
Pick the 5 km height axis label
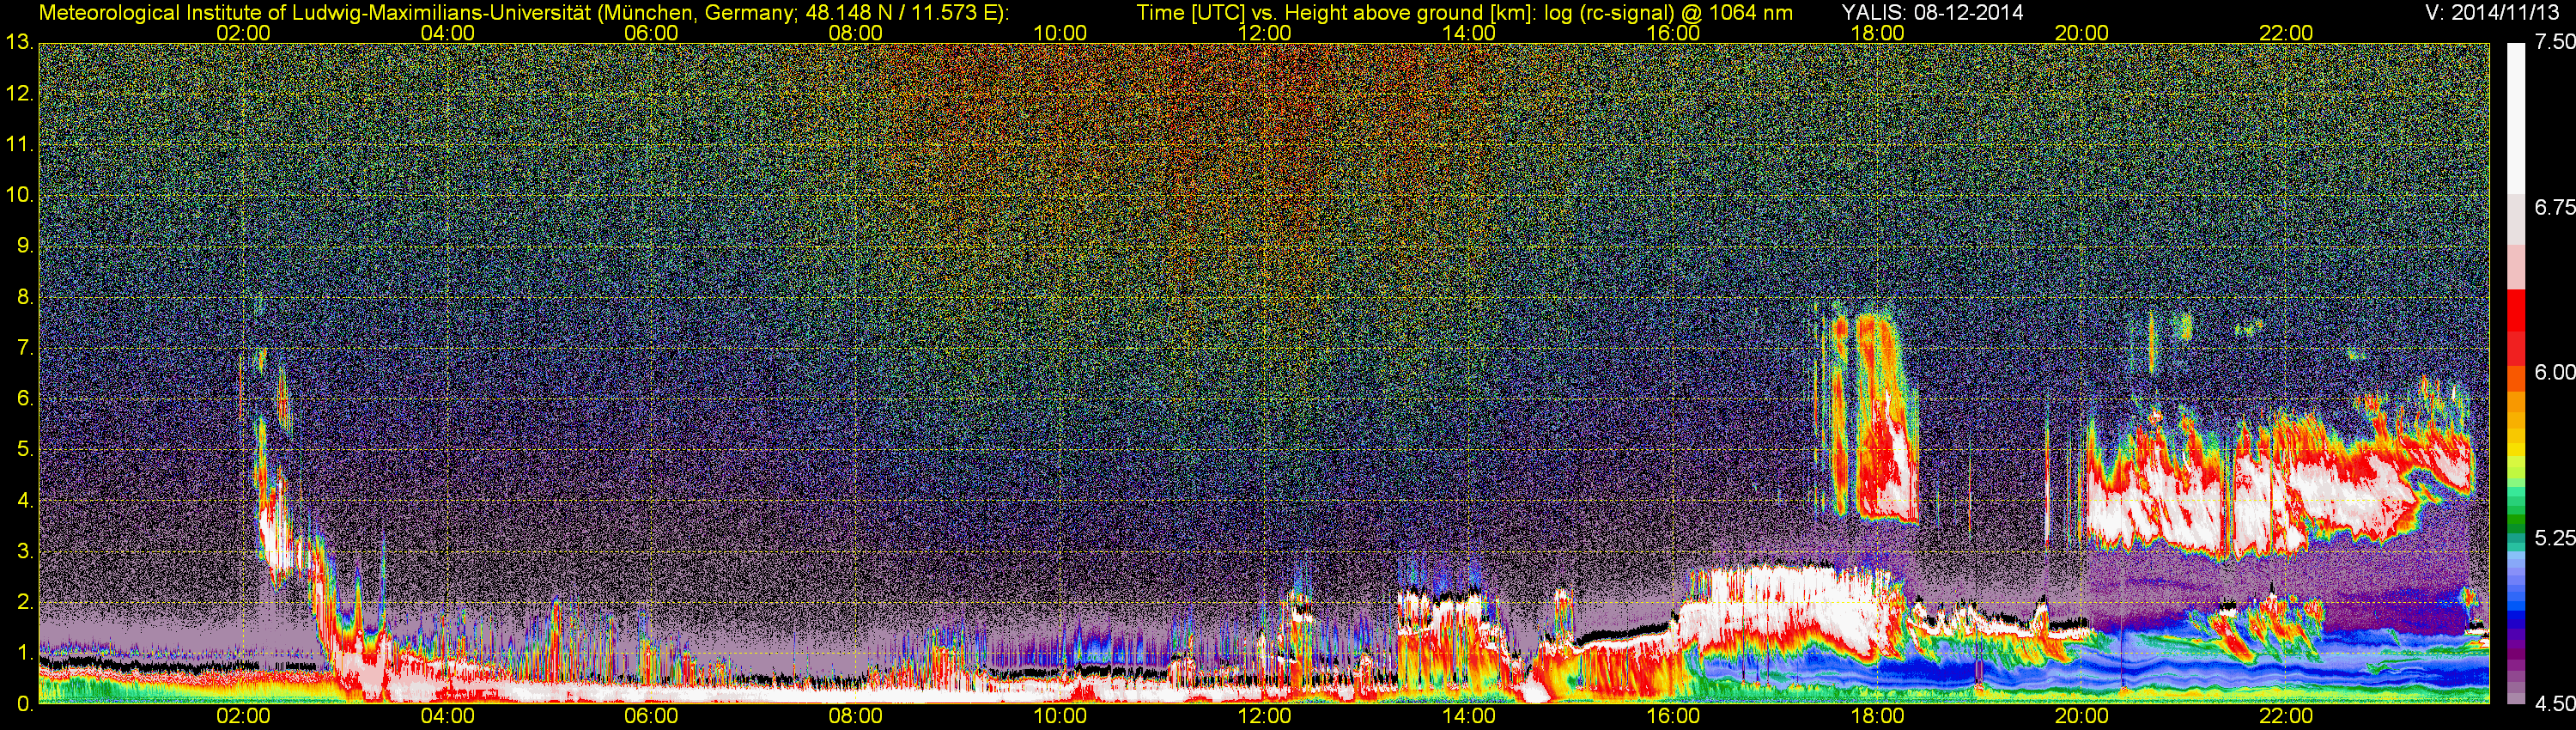[24, 450]
